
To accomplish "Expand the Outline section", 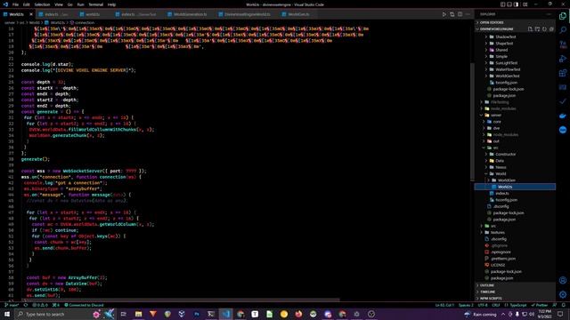I will click(515, 285).
